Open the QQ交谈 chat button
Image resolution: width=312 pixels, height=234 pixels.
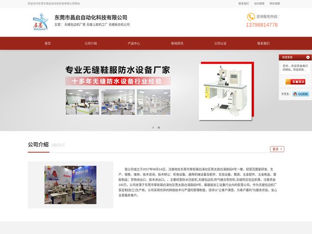point(301,94)
